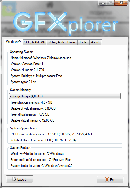This screenshot has width=130, height=188.
Task: Go to the Tools tab
Action: [x=83, y=42]
